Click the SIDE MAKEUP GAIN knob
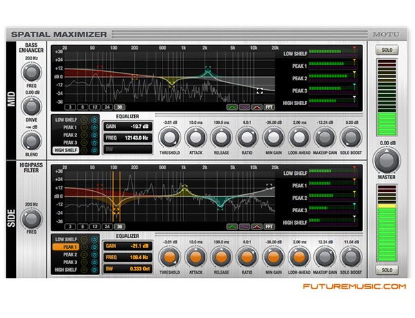 point(325,257)
